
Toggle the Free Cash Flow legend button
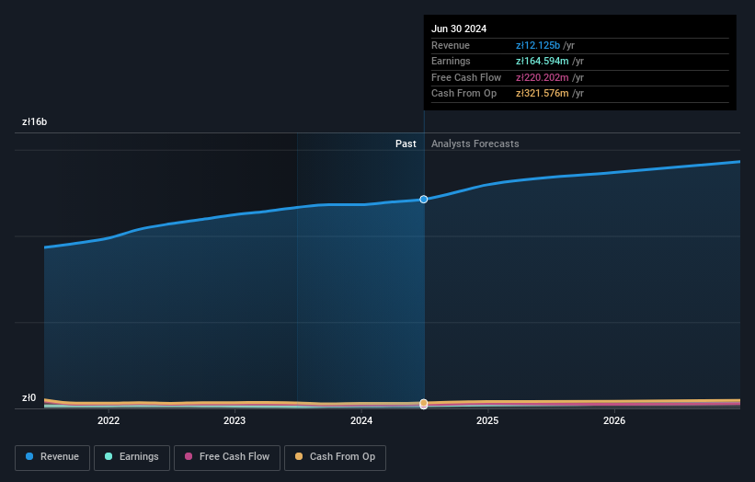pyautogui.click(x=227, y=457)
